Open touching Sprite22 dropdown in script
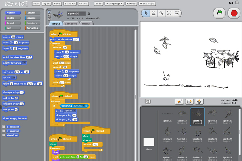Viewport: 242px width, 161px height. [x=84, y=106]
